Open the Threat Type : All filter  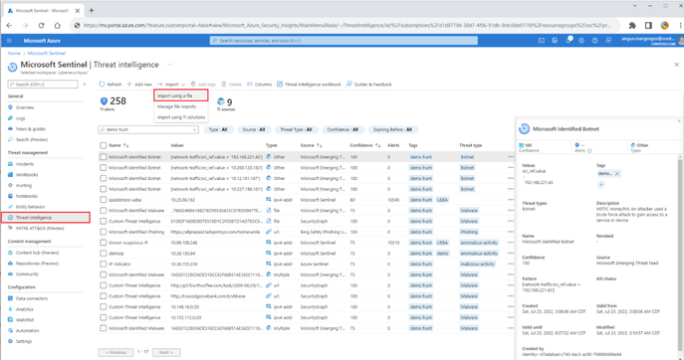296,129
